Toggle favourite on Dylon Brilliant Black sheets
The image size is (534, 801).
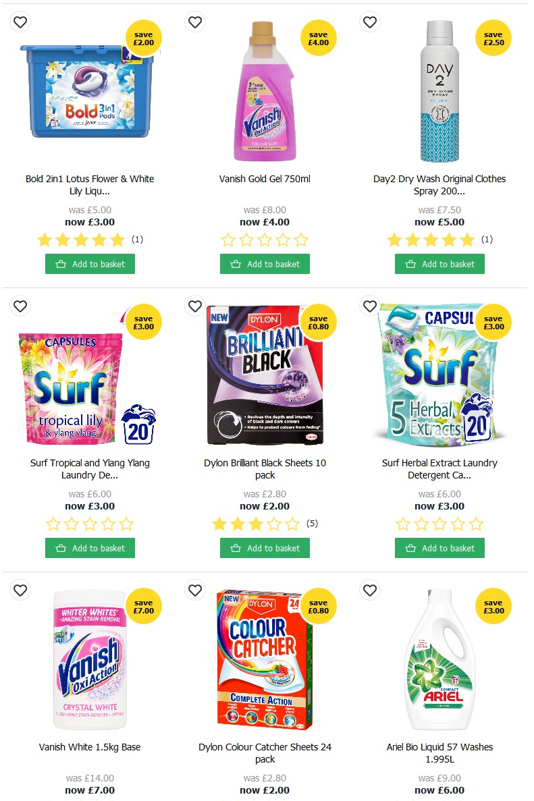[x=195, y=306]
